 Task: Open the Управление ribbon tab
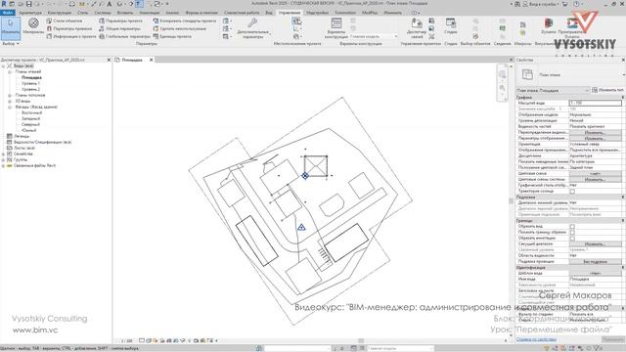tap(290, 13)
